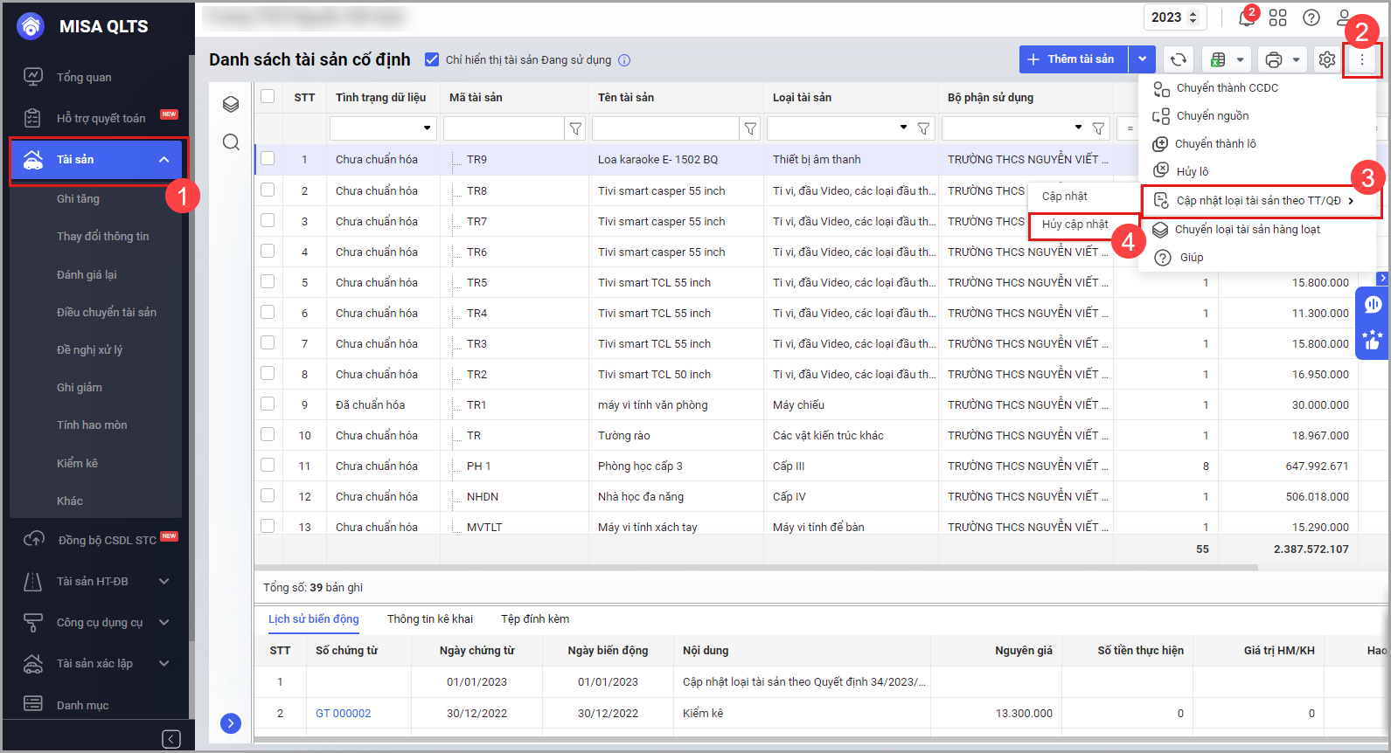Change the year 2023 stepper
This screenshot has height=753, width=1391.
[1193, 17]
